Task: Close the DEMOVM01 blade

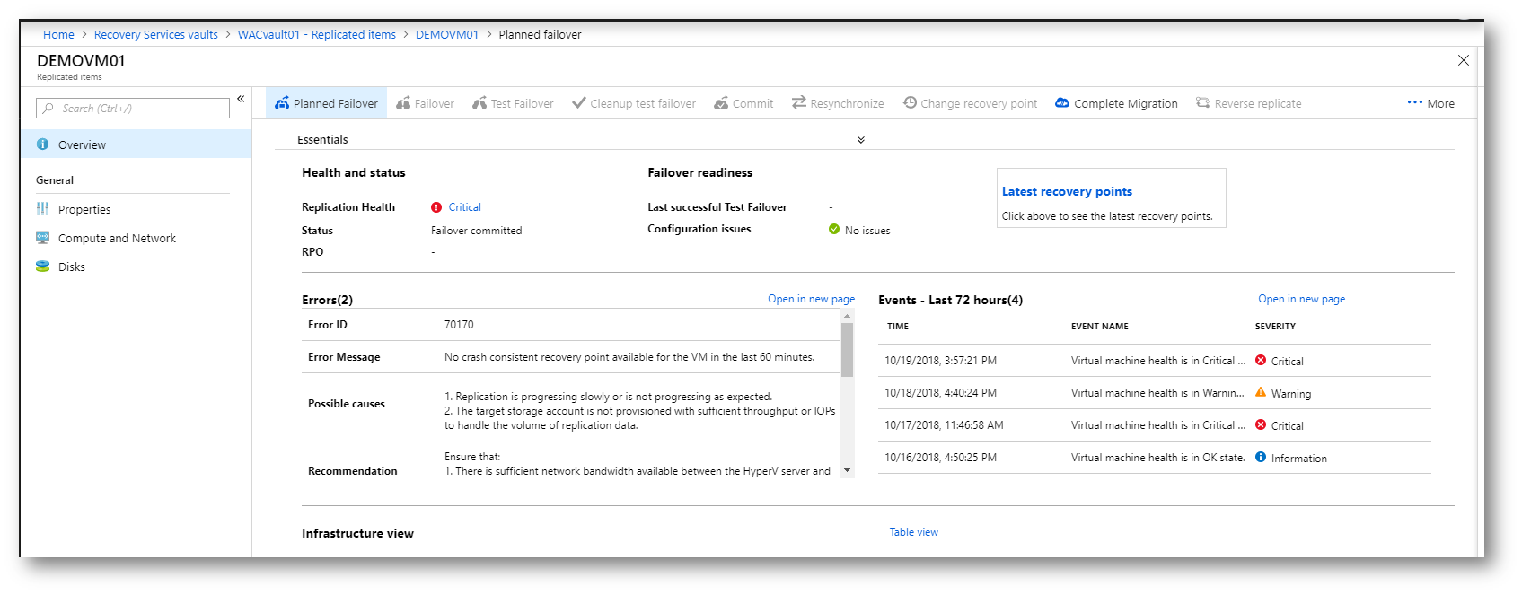Action: pos(1464,60)
